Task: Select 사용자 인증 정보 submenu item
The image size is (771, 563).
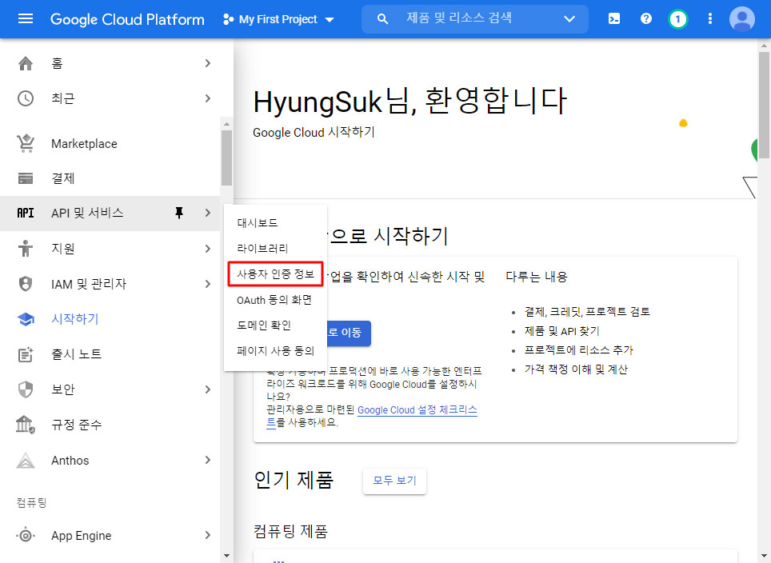Action: [275, 274]
